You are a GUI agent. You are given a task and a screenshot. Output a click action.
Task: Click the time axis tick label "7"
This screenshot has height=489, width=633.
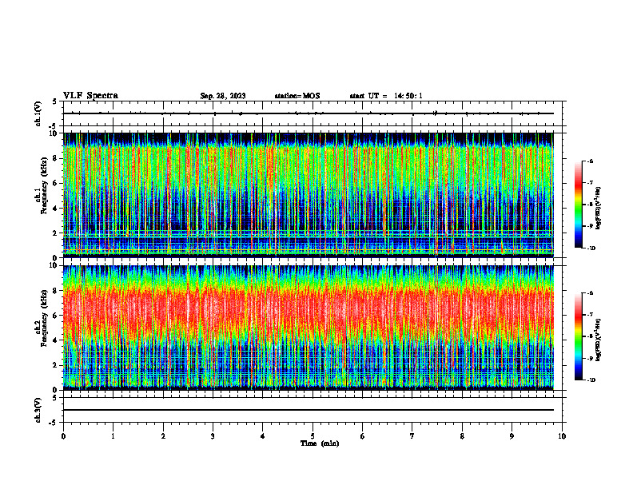pos(412,436)
